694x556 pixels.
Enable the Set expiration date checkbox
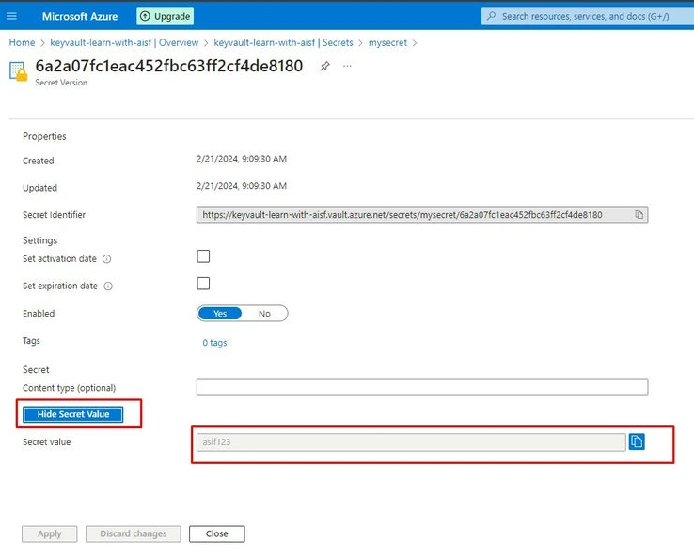[x=203, y=284]
